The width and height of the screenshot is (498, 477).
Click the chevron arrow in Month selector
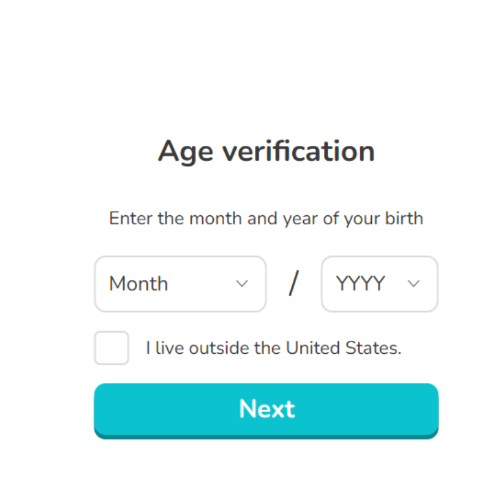click(242, 284)
